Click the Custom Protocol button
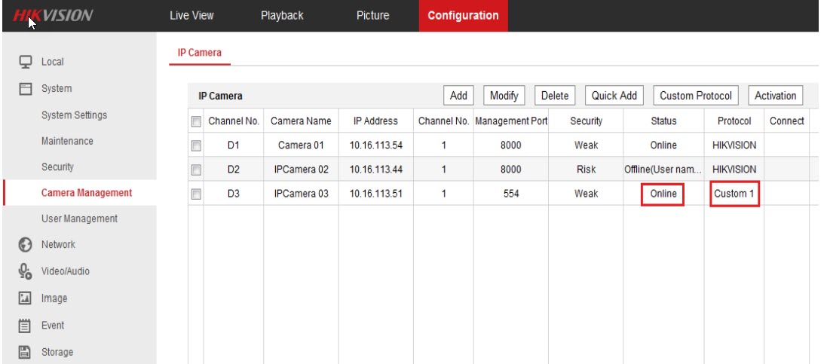The height and width of the screenshot is (364, 827). coord(695,96)
